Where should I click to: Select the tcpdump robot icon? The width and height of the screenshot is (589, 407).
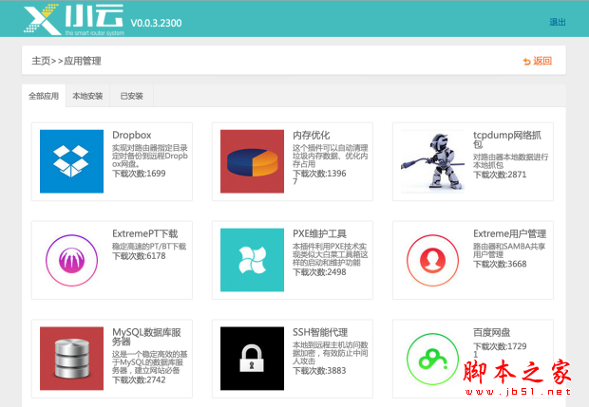(x=432, y=161)
